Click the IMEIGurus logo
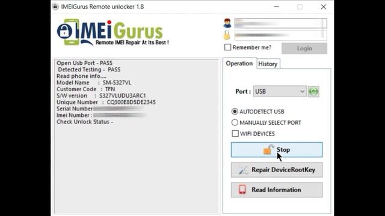 tap(113, 32)
